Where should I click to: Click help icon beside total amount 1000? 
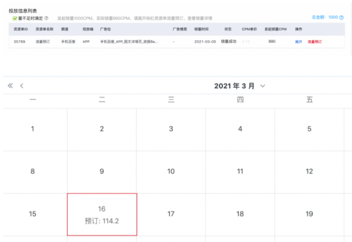[x=342, y=17]
